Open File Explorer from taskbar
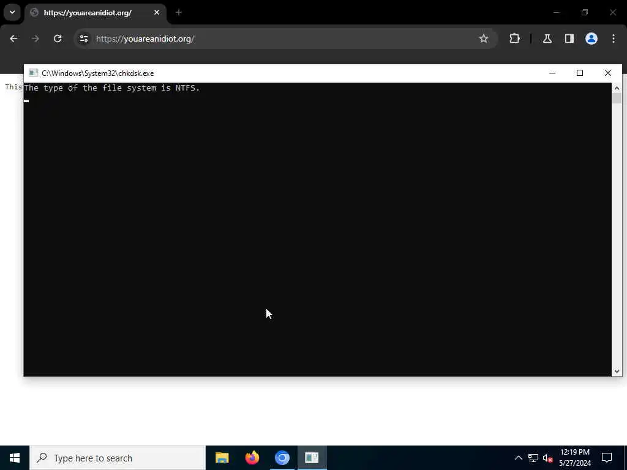 [222, 458]
